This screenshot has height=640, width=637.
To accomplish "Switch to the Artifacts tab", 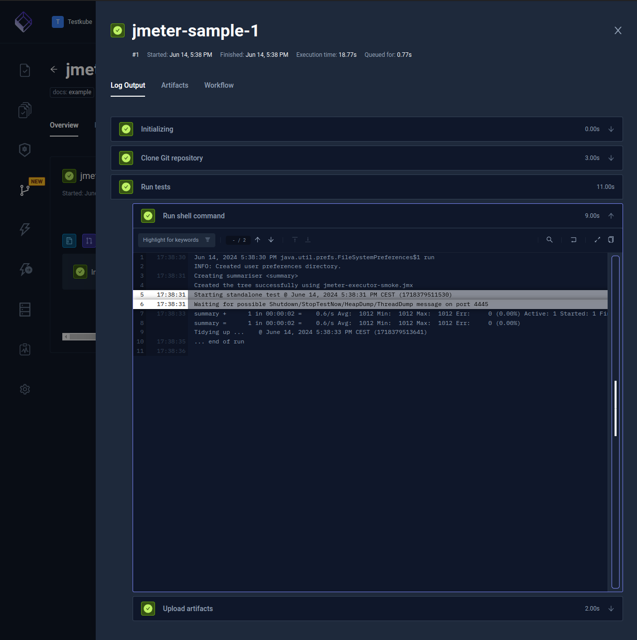I will 174,85.
